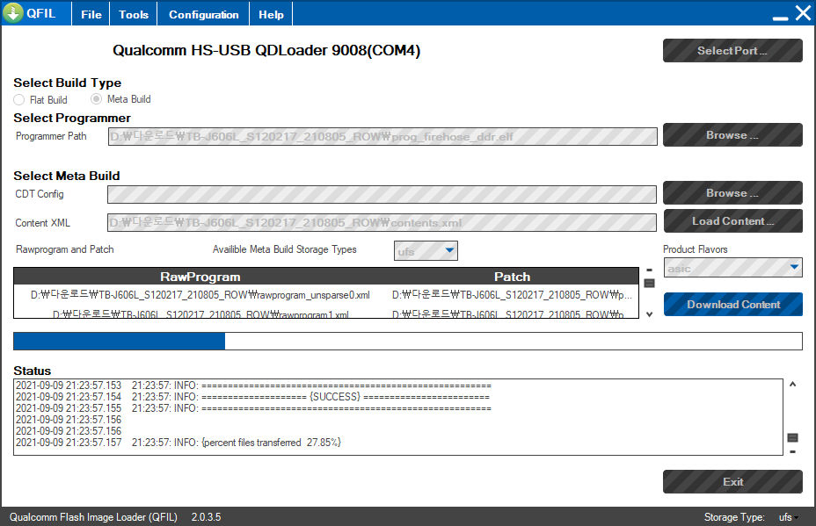Click the scroll thumb icon beside RawProgram table

649,284
